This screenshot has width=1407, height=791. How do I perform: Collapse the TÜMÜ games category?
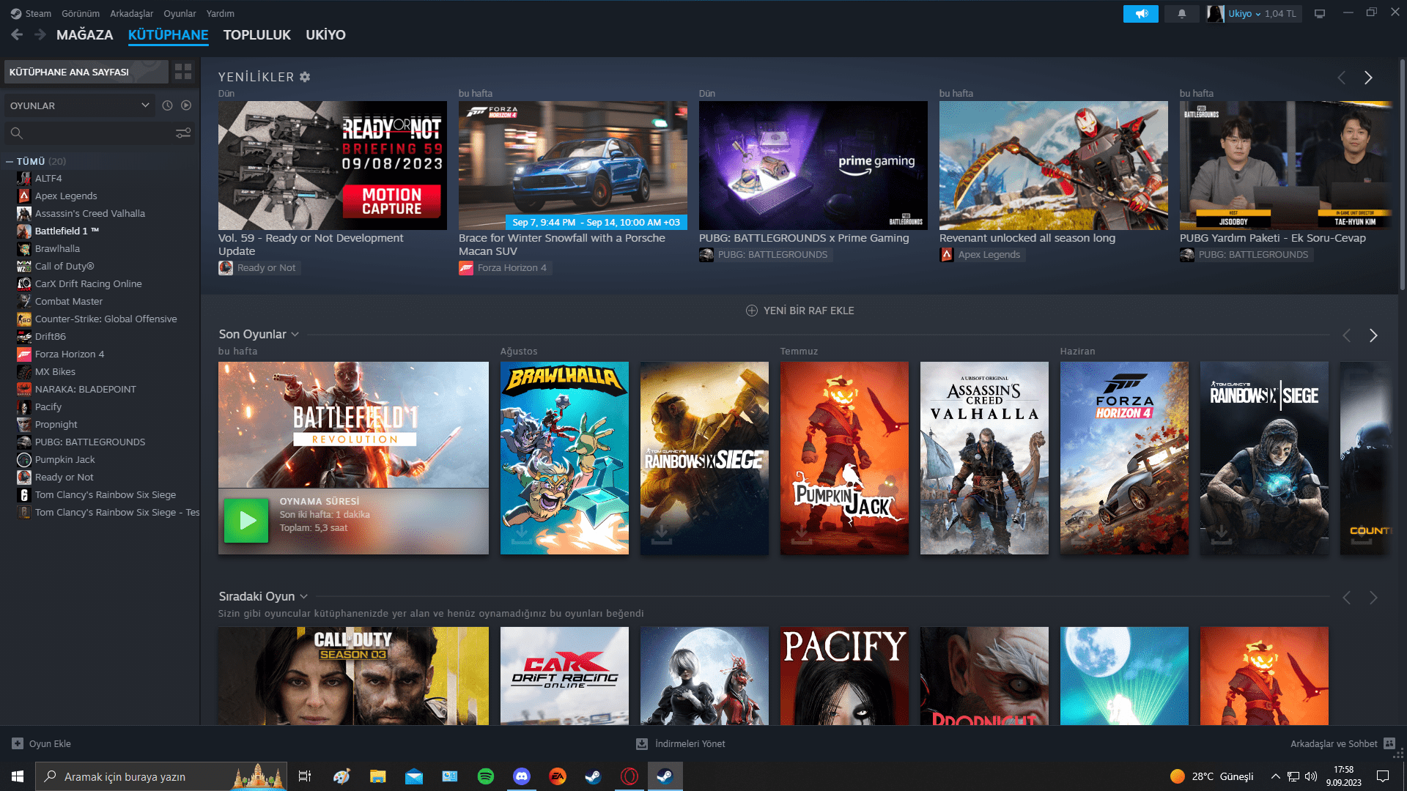pyautogui.click(x=9, y=161)
